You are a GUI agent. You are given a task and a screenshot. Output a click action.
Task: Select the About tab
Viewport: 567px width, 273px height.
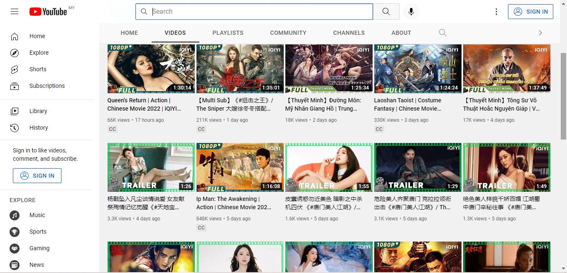click(401, 33)
